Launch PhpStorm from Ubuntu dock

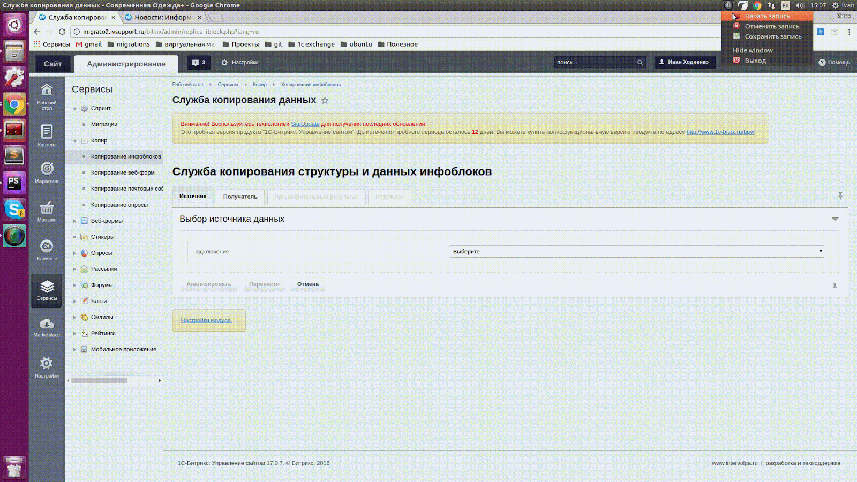[14, 183]
